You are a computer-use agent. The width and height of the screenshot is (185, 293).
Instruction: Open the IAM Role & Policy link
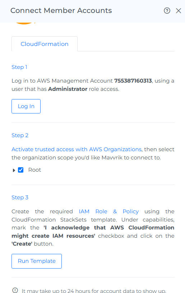[109, 211]
